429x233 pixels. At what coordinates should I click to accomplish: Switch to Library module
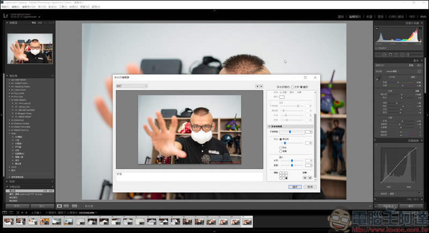tap(341, 17)
